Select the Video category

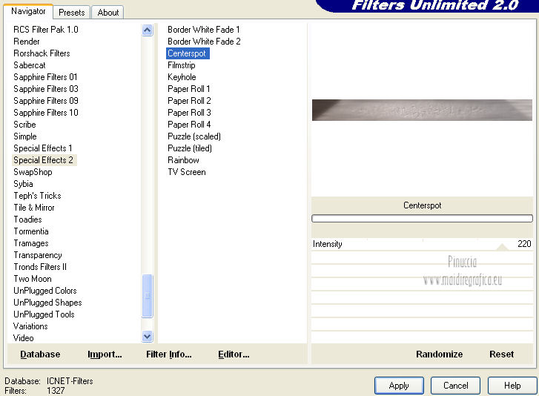click(24, 338)
